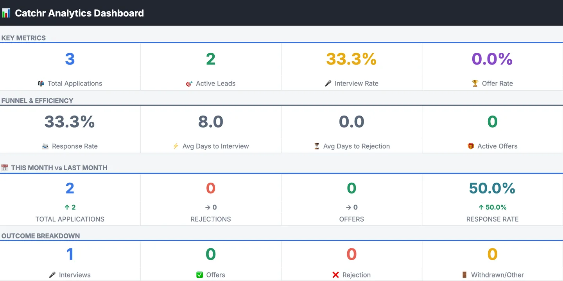The width and height of the screenshot is (563, 281).
Task: Click the RESPONSE RATE uppercase label
Action: pyautogui.click(x=492, y=219)
